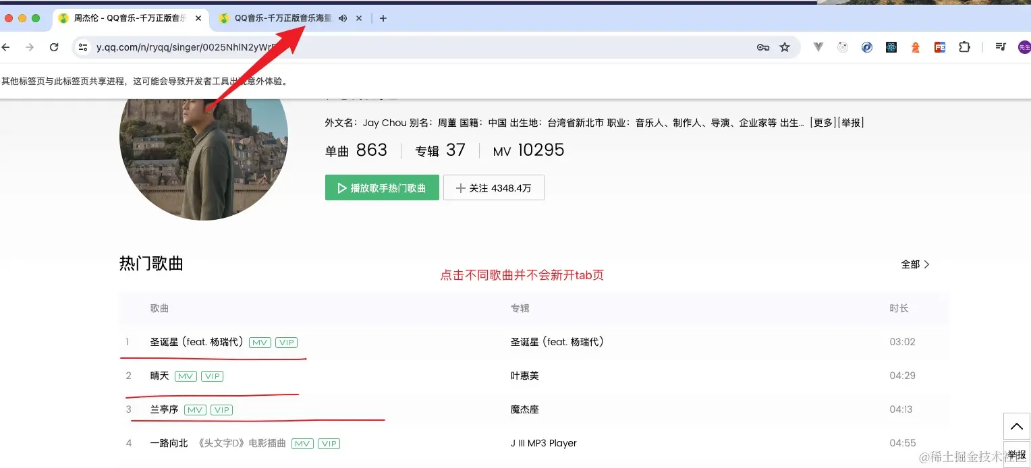Click the FE Helper extension icon

pyautogui.click(x=939, y=47)
